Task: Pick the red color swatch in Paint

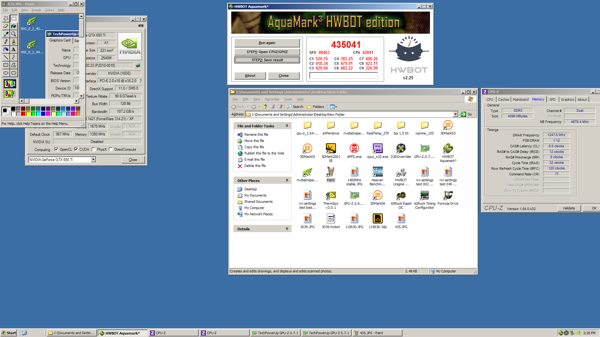Action: coord(23,114)
